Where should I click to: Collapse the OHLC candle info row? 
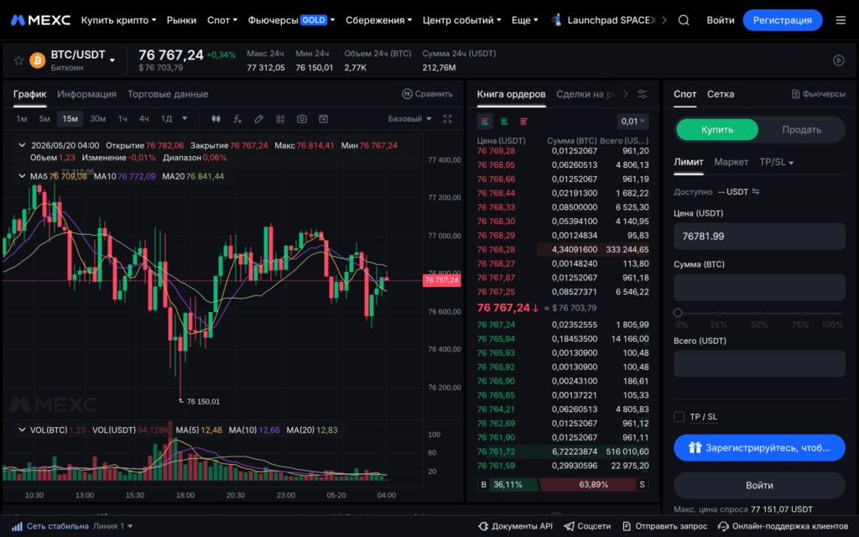[22, 145]
